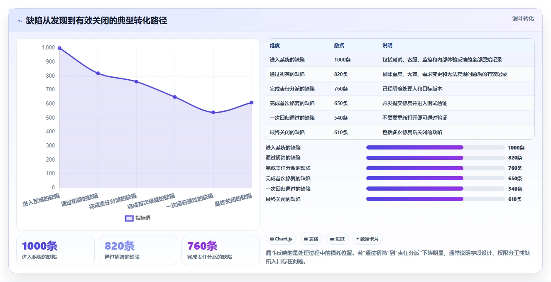
Task: Click the heading 缺陷从发现到有效关闭的典型转化路径
Action: (96, 21)
